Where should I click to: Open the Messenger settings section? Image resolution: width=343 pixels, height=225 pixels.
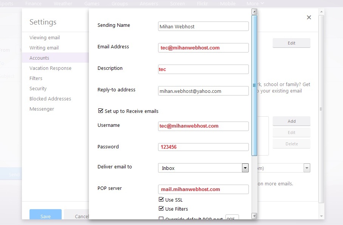(x=41, y=109)
